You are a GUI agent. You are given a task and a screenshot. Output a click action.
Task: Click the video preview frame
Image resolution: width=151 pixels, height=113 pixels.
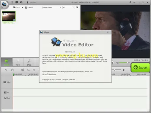[115, 32]
